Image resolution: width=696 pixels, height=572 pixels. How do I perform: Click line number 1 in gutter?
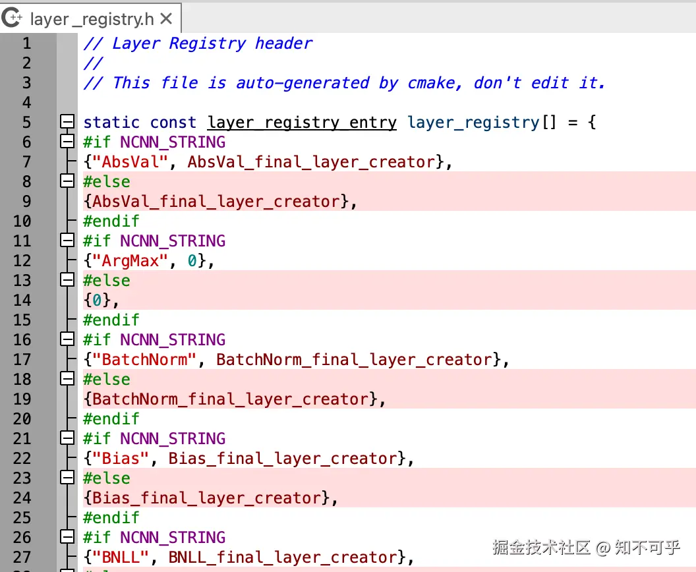(x=27, y=43)
